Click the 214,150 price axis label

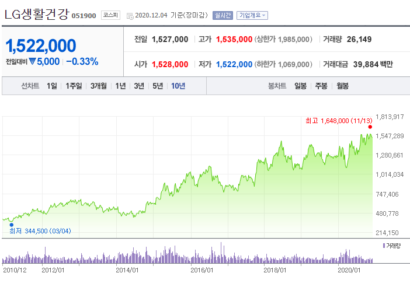click(x=387, y=233)
